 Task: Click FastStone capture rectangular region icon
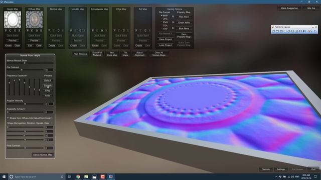coord(285,31)
